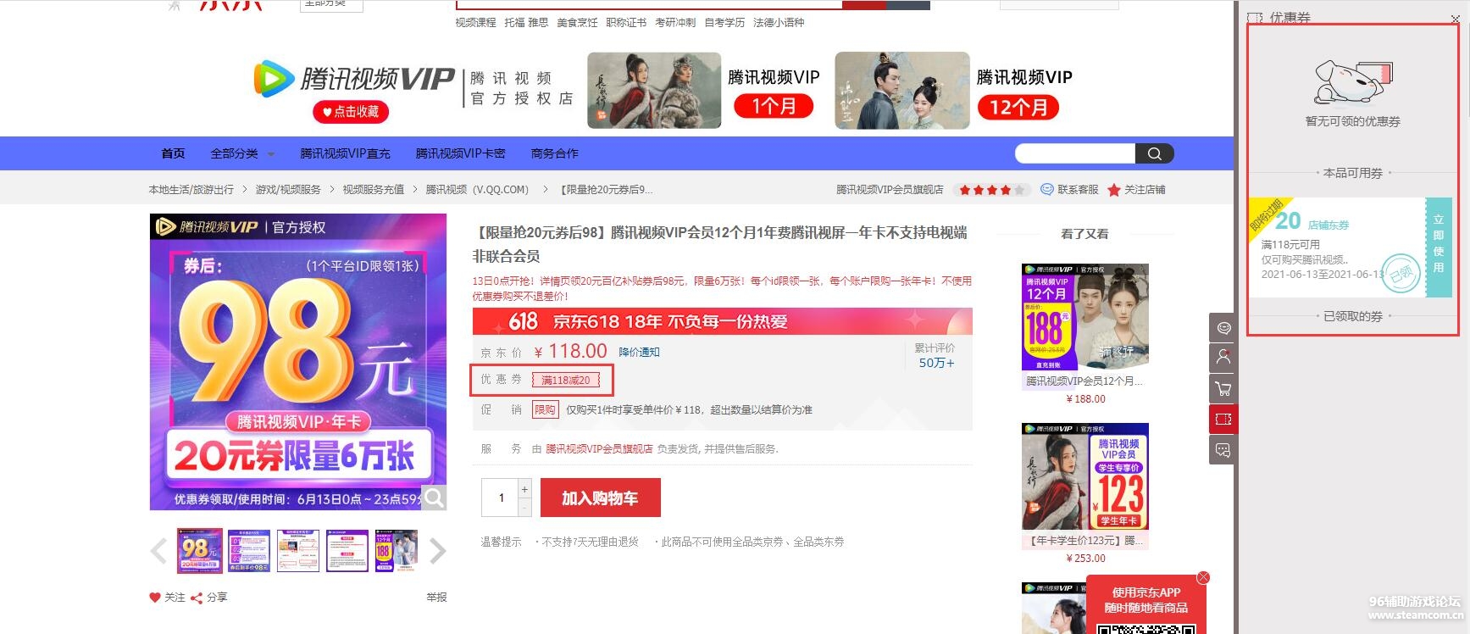Screen dimensions: 1470x634
Task: Show next thumbnails with the right chevron
Action: click(437, 551)
